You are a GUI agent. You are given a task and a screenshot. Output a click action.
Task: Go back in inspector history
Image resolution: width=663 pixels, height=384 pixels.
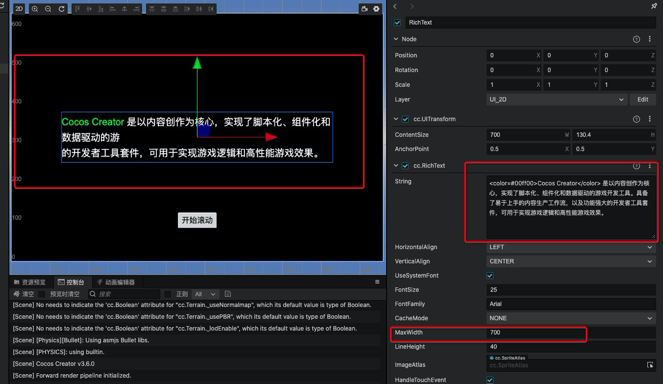coord(395,6)
